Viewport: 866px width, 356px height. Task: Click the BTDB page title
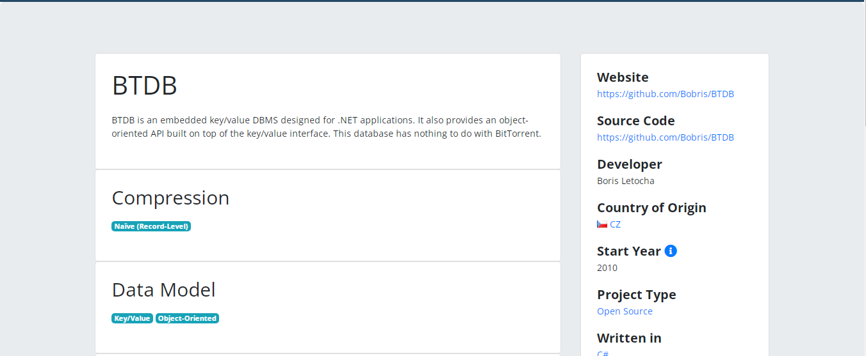(x=145, y=86)
